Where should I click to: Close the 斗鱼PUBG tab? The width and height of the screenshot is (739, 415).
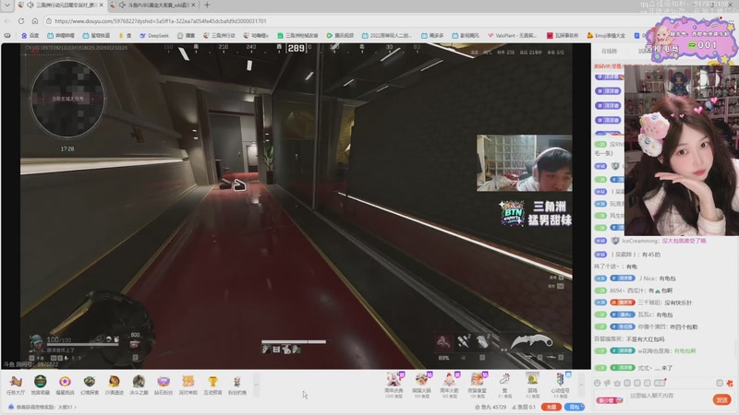point(193,6)
